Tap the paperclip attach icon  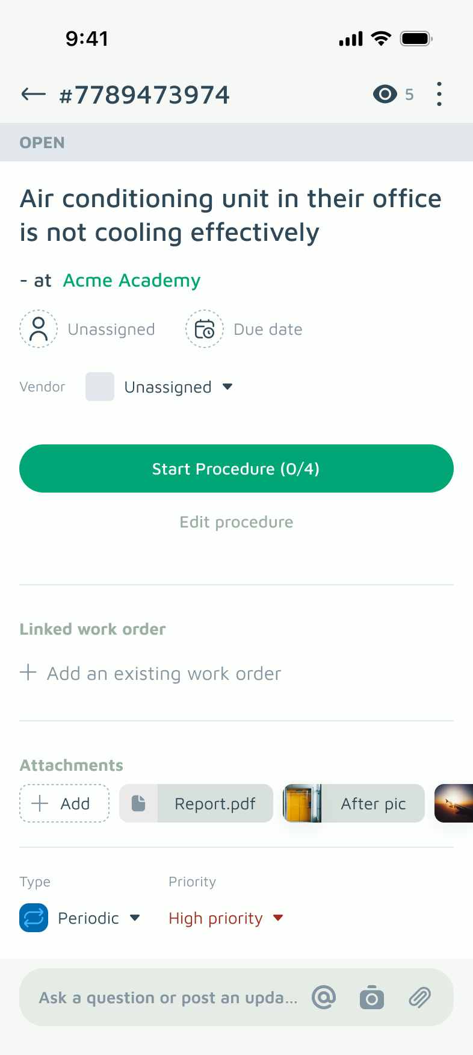coord(420,997)
